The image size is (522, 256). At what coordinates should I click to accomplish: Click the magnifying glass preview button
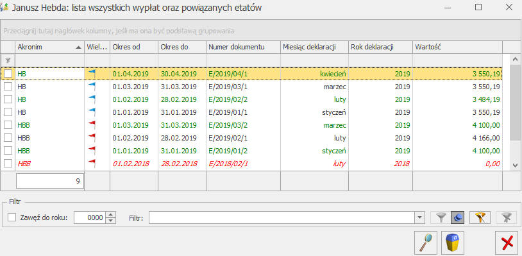pyautogui.click(x=425, y=243)
